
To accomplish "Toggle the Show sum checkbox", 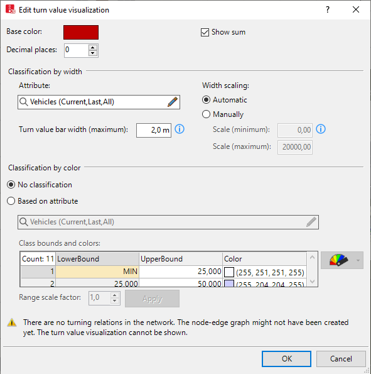I will pos(205,32).
